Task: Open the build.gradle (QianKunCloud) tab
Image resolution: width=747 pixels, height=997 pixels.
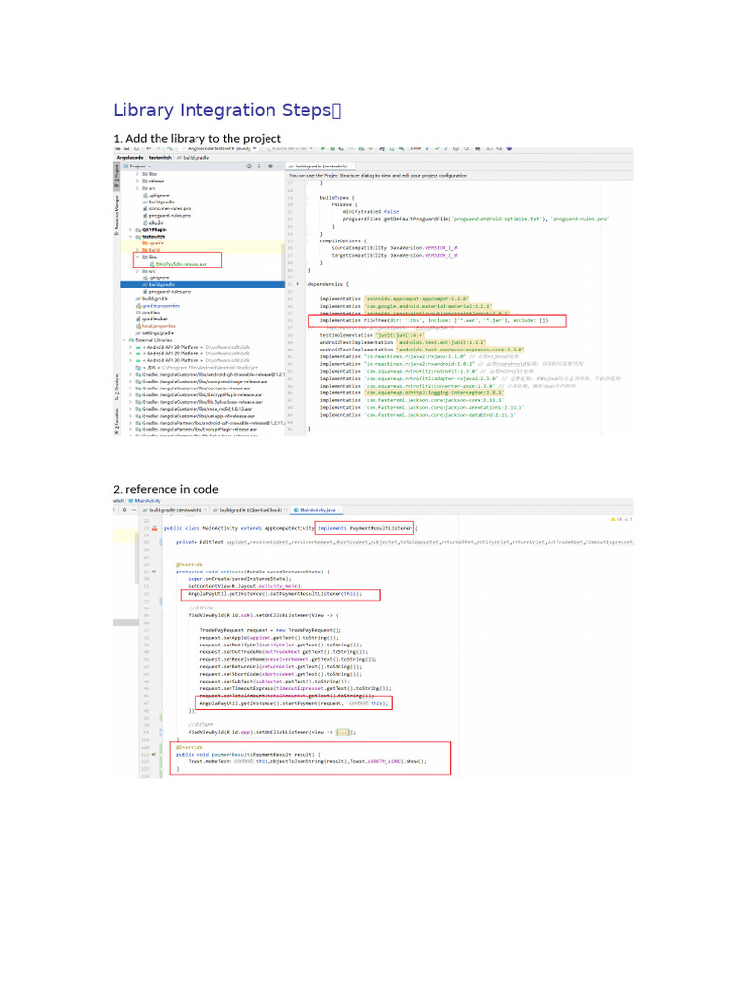Action: (250, 510)
